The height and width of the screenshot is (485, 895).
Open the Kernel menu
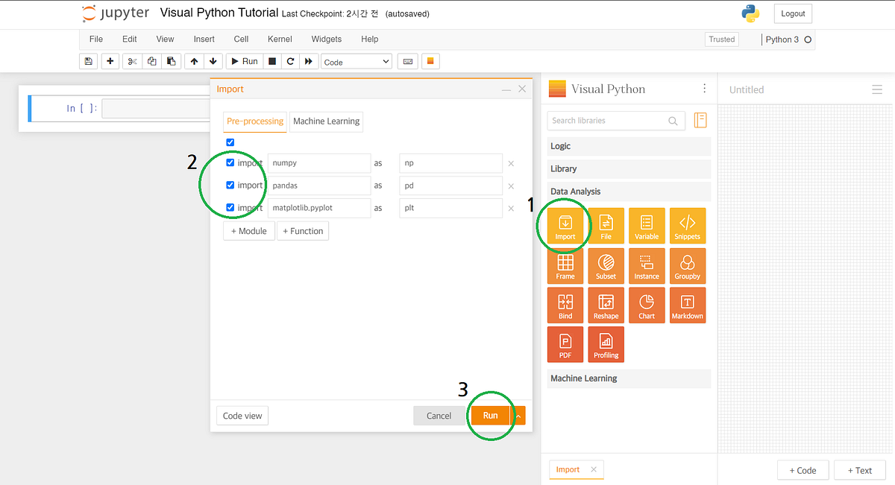click(x=280, y=39)
